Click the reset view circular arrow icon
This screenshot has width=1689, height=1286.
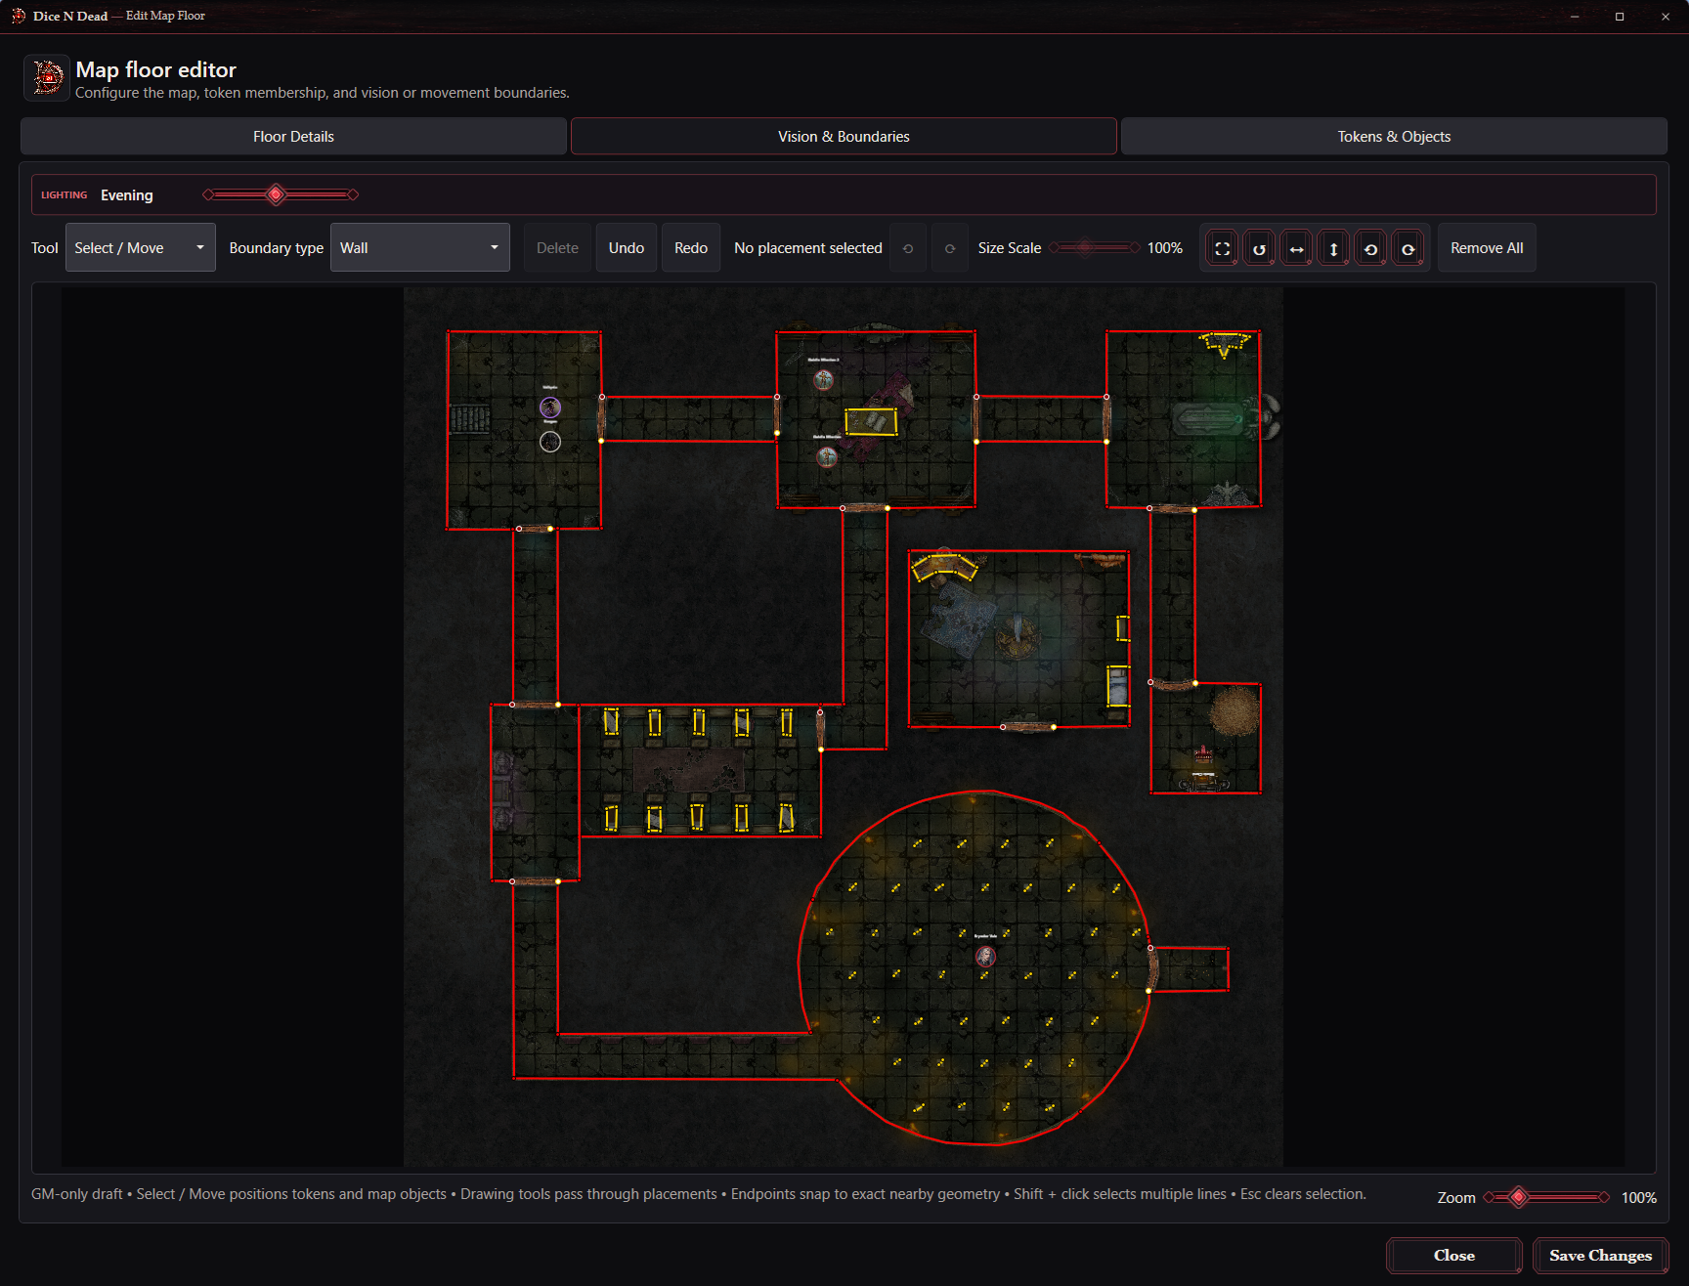[x=1259, y=248]
